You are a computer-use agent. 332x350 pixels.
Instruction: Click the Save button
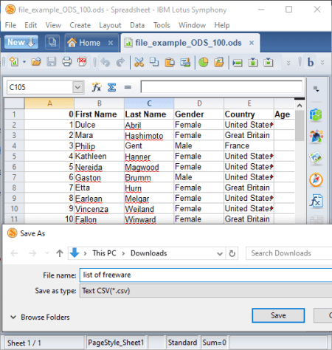[278, 315]
